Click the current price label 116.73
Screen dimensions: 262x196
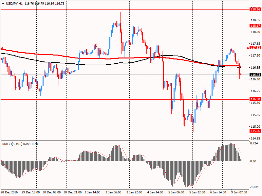255,75
